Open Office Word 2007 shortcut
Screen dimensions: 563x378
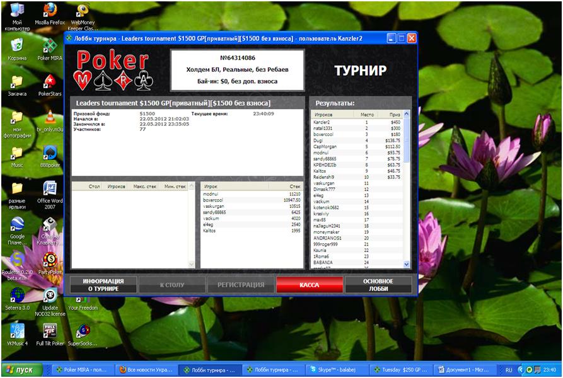(50, 188)
